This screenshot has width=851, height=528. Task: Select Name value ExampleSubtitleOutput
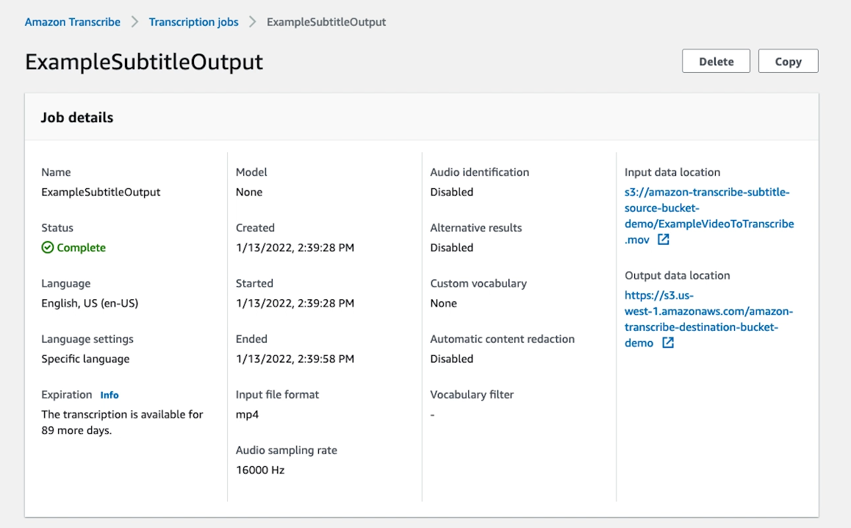pyautogui.click(x=101, y=192)
